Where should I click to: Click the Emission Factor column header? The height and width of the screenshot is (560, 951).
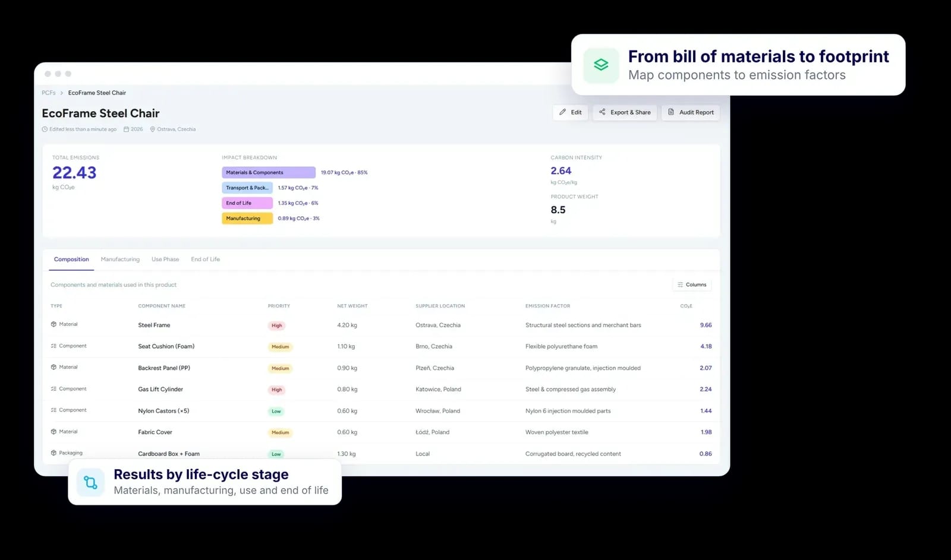[x=547, y=306]
